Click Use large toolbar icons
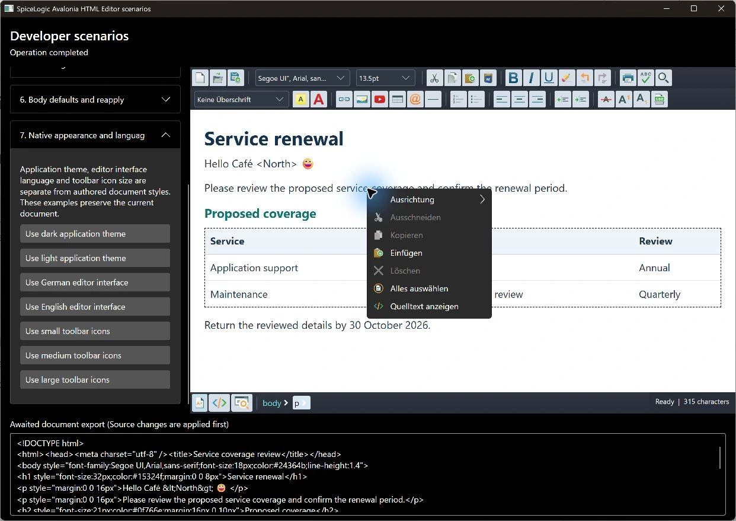736x521 pixels. pyautogui.click(x=95, y=380)
